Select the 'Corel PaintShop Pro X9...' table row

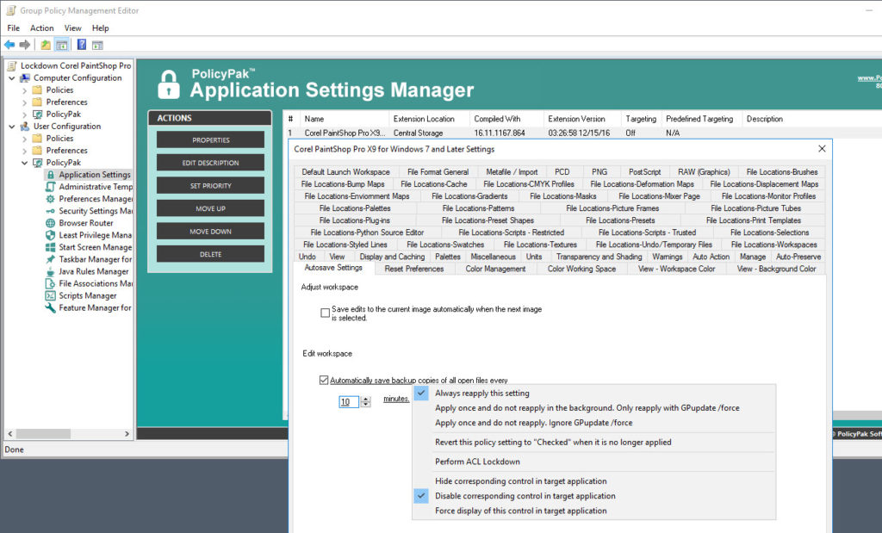582,133
